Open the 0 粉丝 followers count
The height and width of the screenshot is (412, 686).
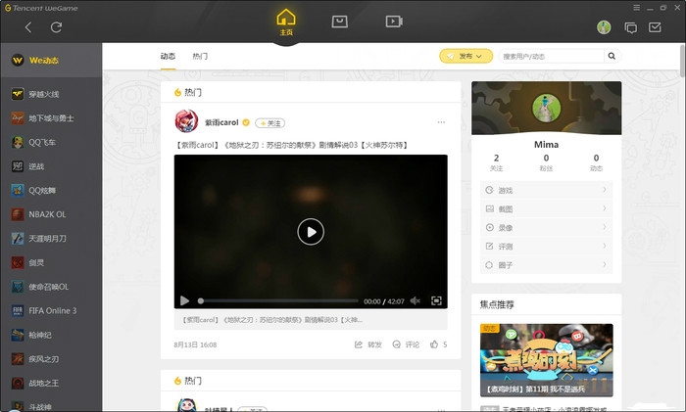tap(546, 162)
